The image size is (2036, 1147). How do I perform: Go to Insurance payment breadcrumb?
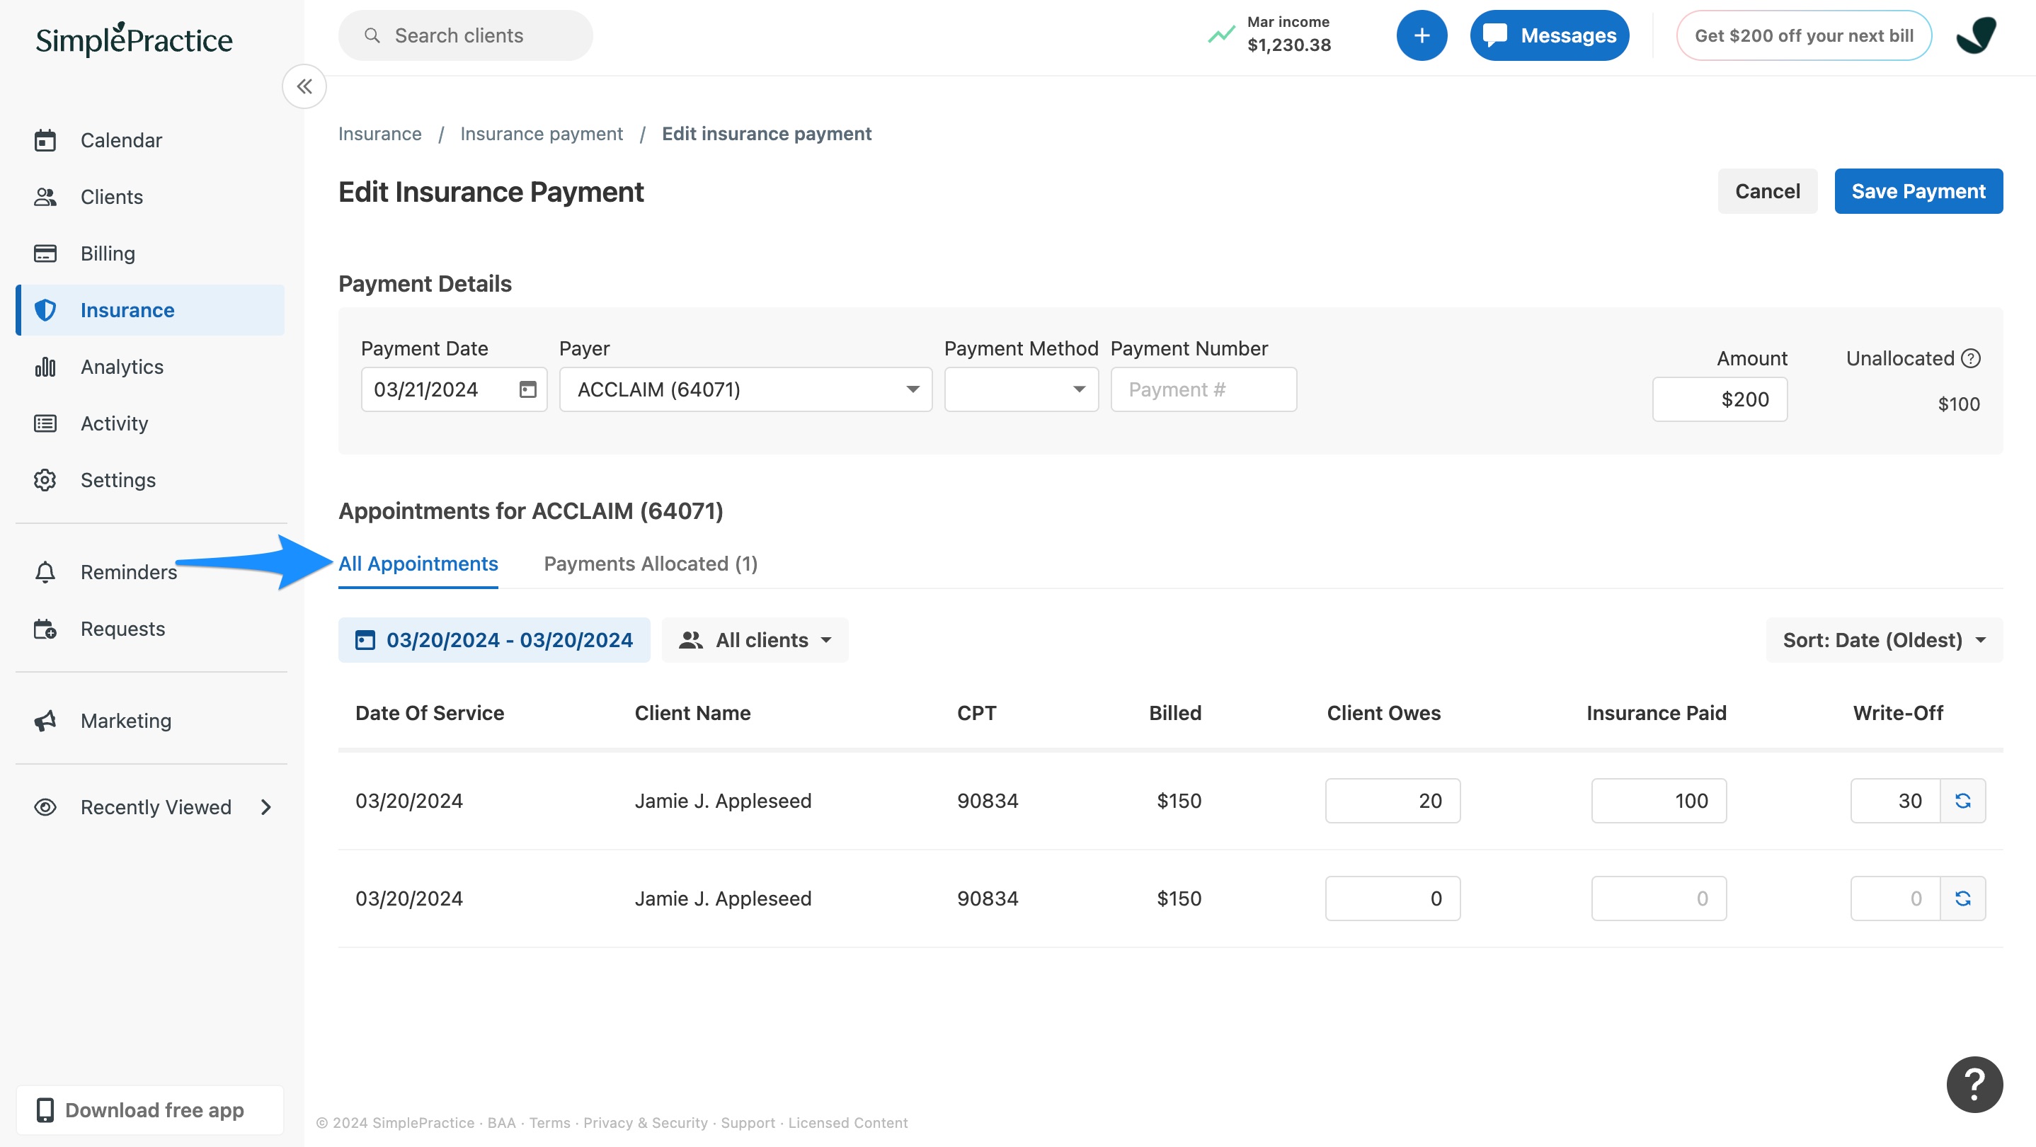pos(542,134)
